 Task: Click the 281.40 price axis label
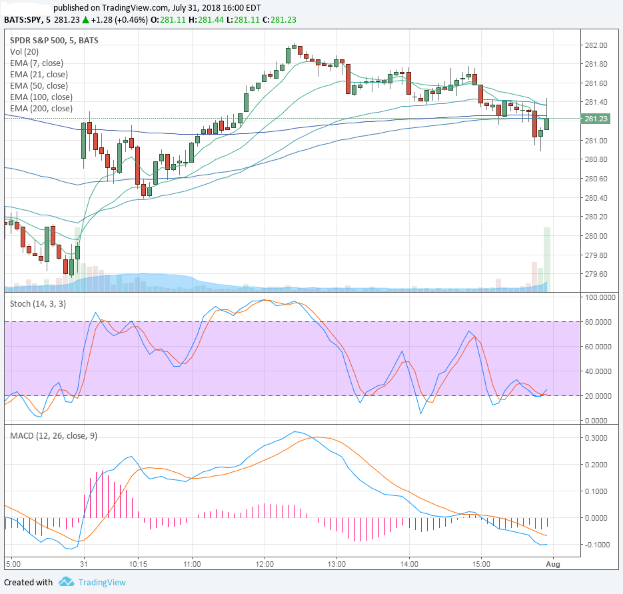(x=596, y=102)
